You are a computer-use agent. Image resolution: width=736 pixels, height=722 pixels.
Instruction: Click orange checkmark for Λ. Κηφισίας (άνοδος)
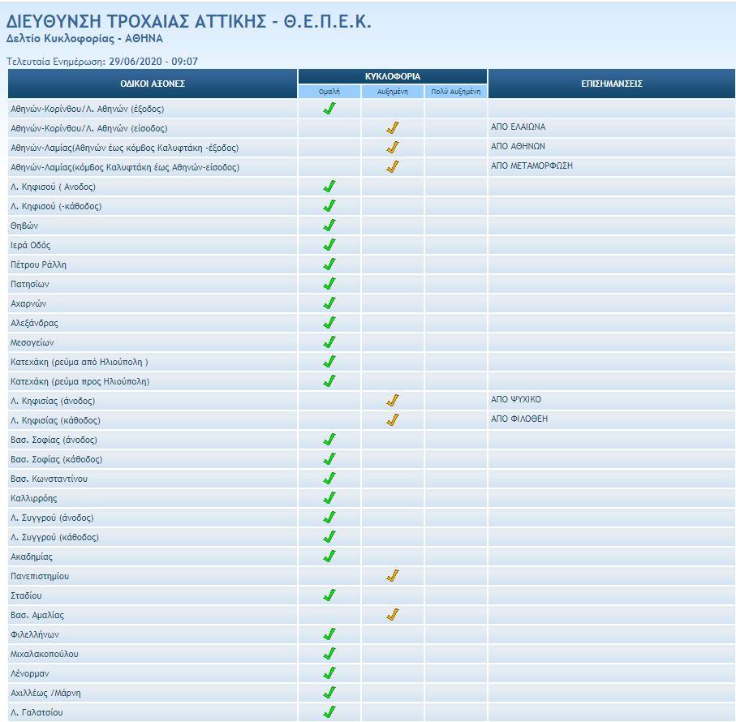click(x=393, y=401)
